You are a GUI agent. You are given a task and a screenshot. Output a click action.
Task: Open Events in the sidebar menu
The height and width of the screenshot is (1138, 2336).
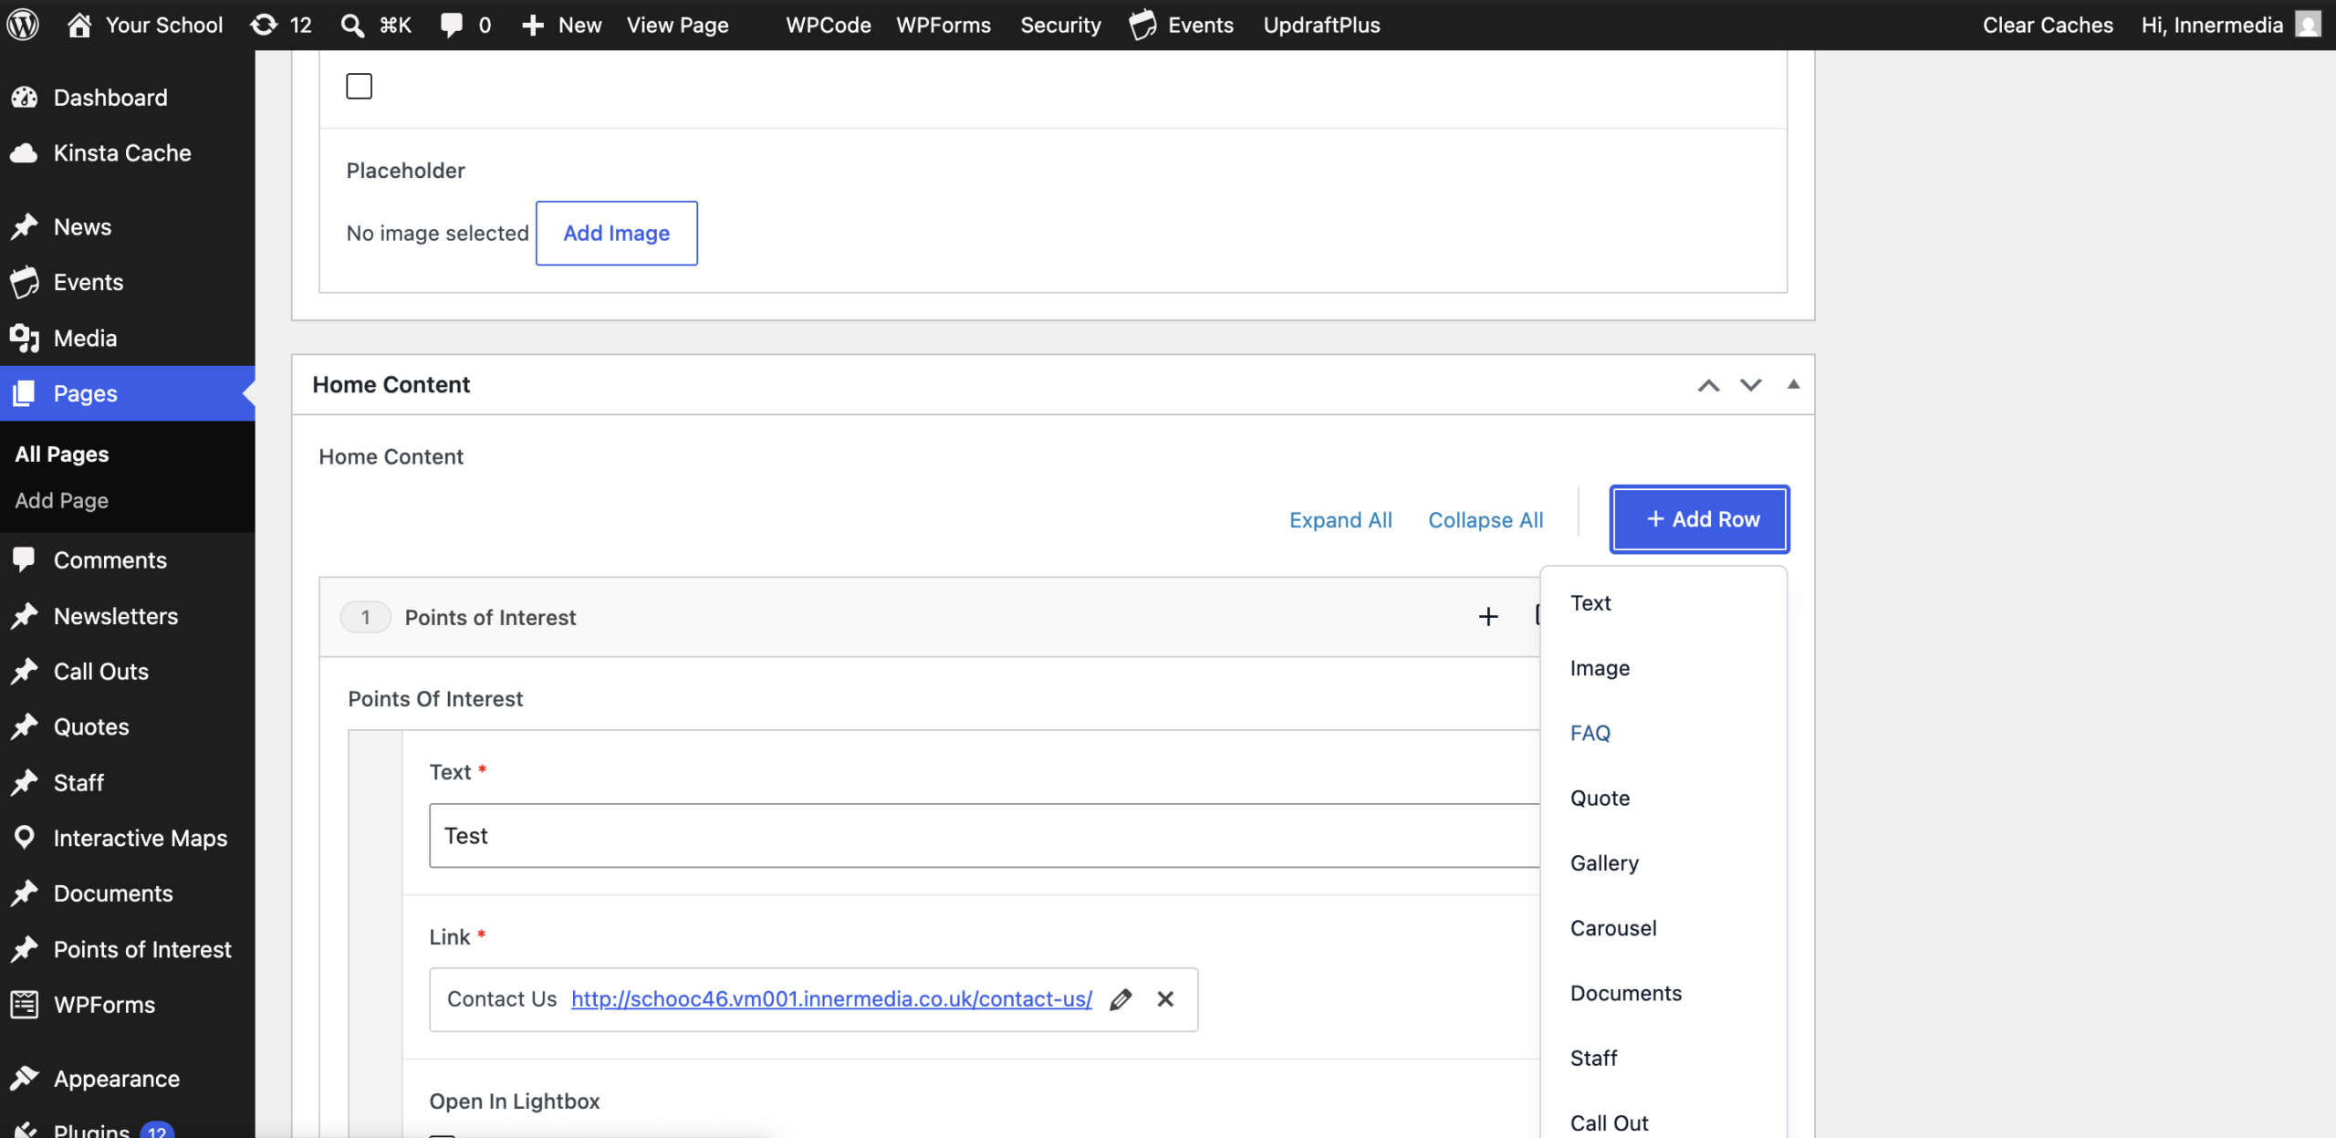(89, 282)
